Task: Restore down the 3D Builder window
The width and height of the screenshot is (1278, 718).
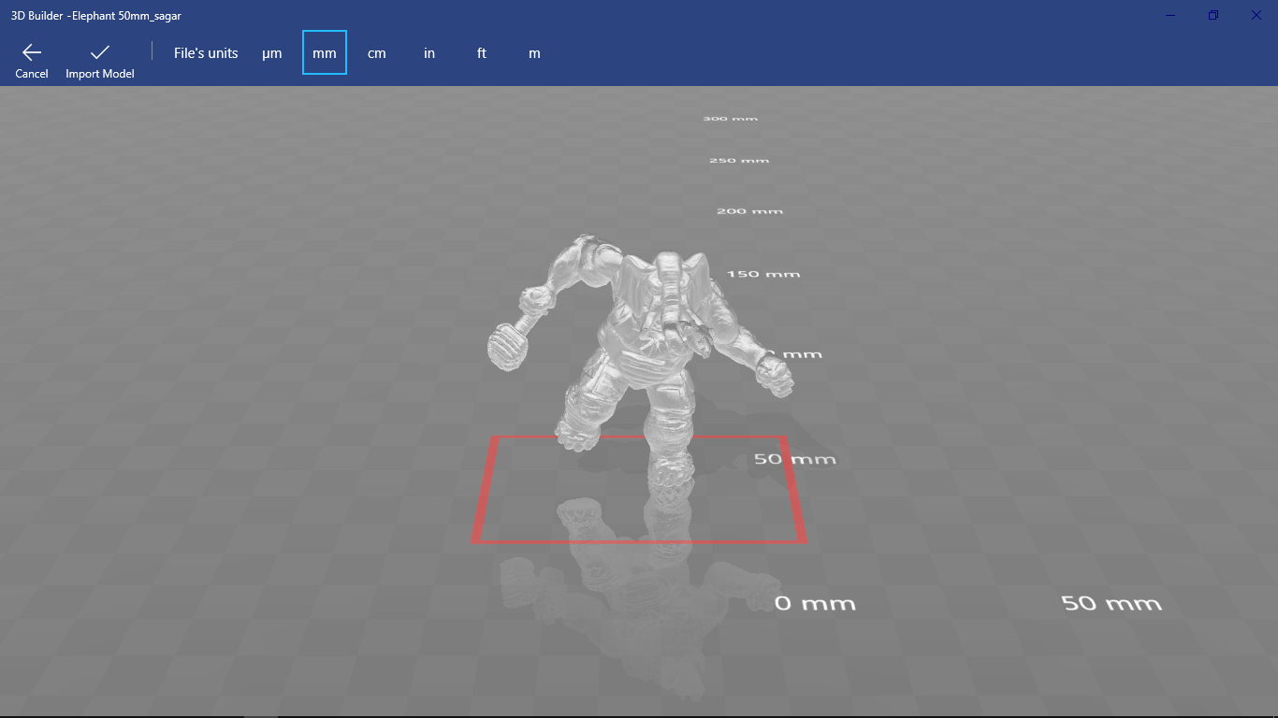Action: (1213, 15)
